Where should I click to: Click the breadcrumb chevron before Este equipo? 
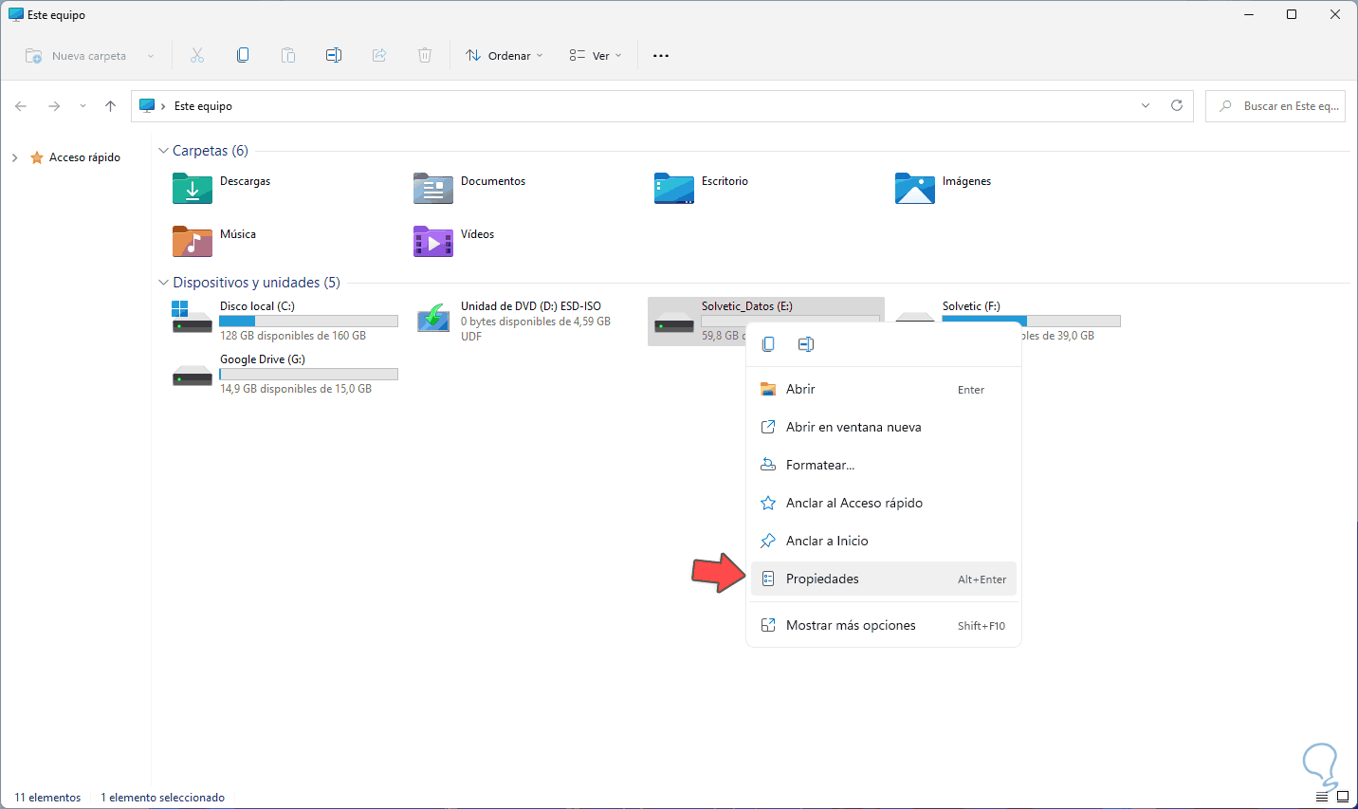click(163, 106)
